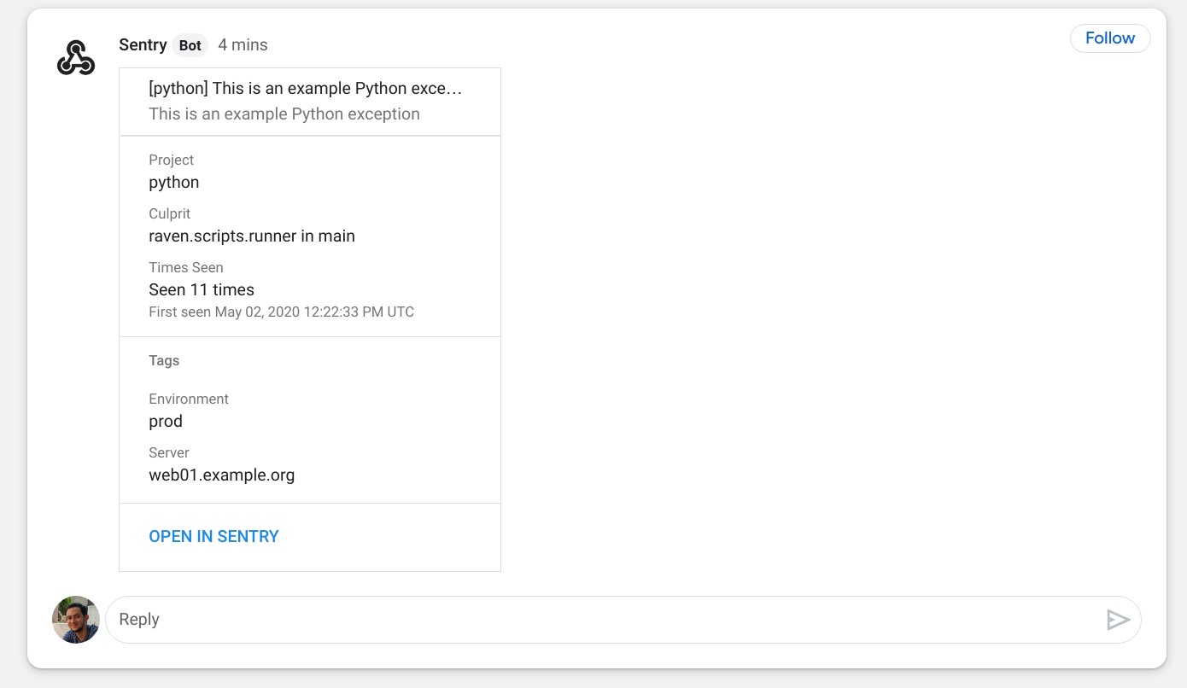
Task: Click the exception subtitle text
Action: pos(284,114)
